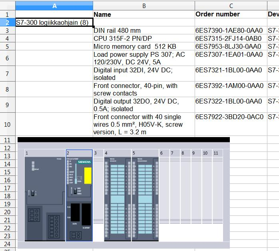279x251 pixels.
Task: Click the 'Order number' header cell
Action: pyautogui.click(x=231, y=14)
